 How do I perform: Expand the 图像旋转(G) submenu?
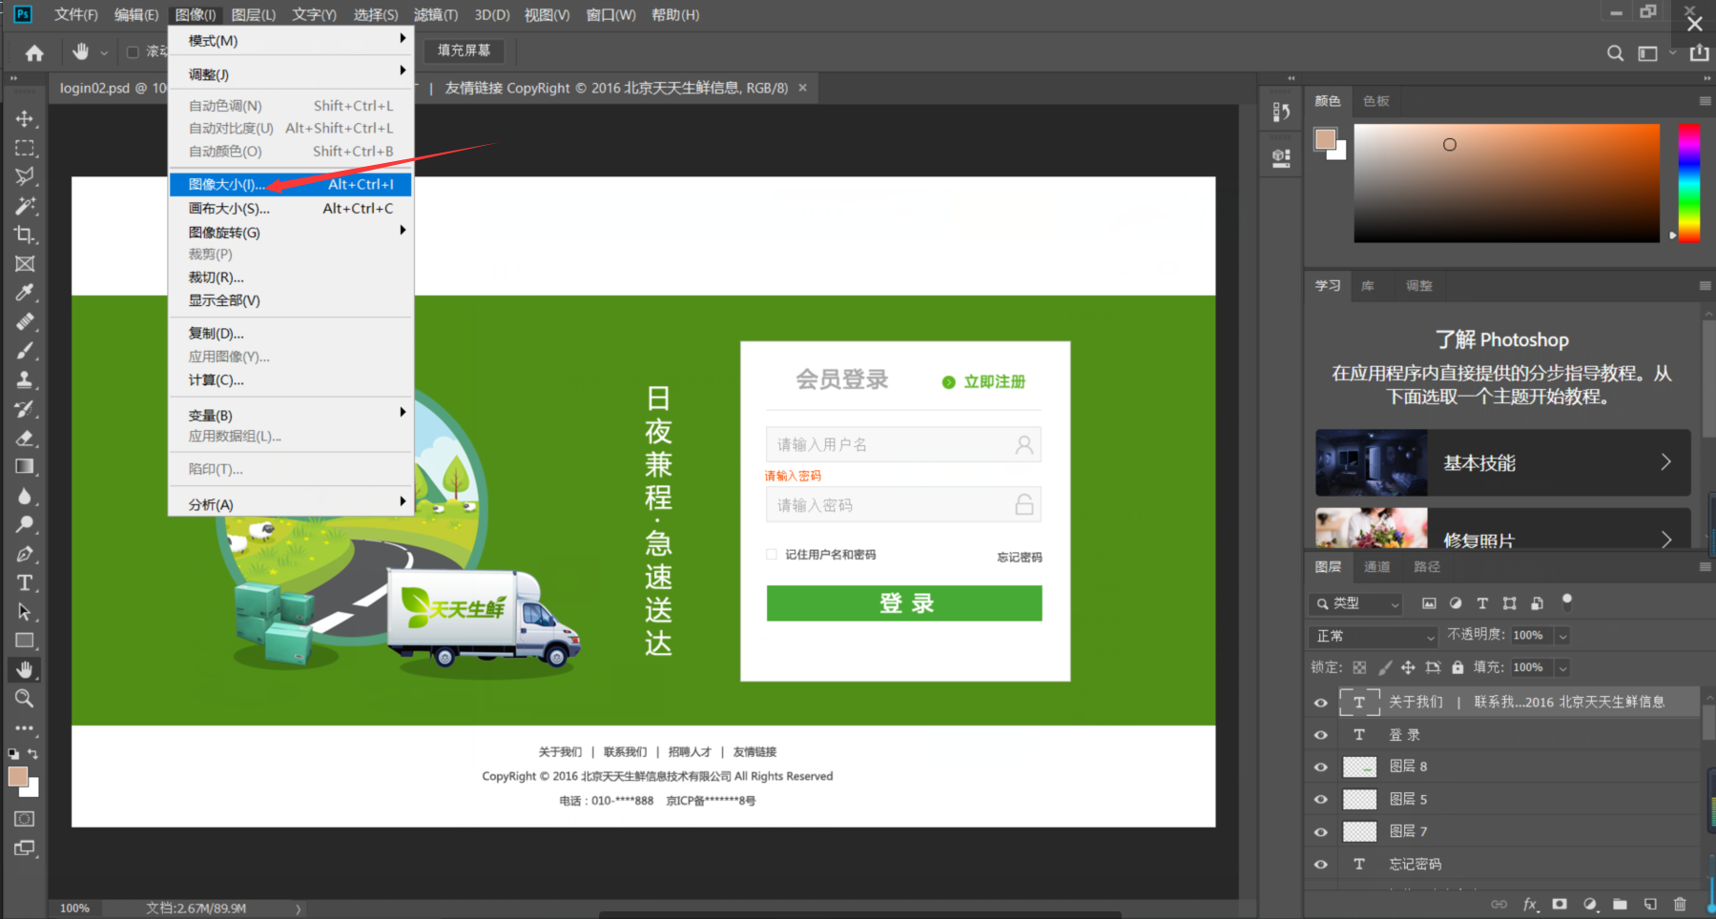click(x=291, y=232)
